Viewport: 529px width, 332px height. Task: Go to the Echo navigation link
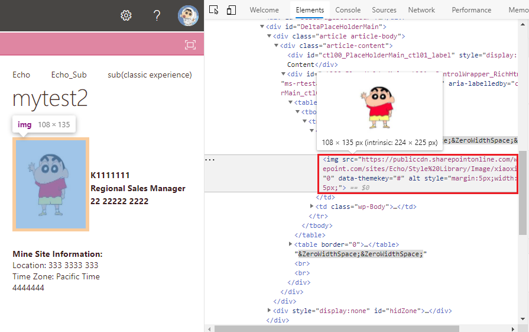pyautogui.click(x=21, y=75)
